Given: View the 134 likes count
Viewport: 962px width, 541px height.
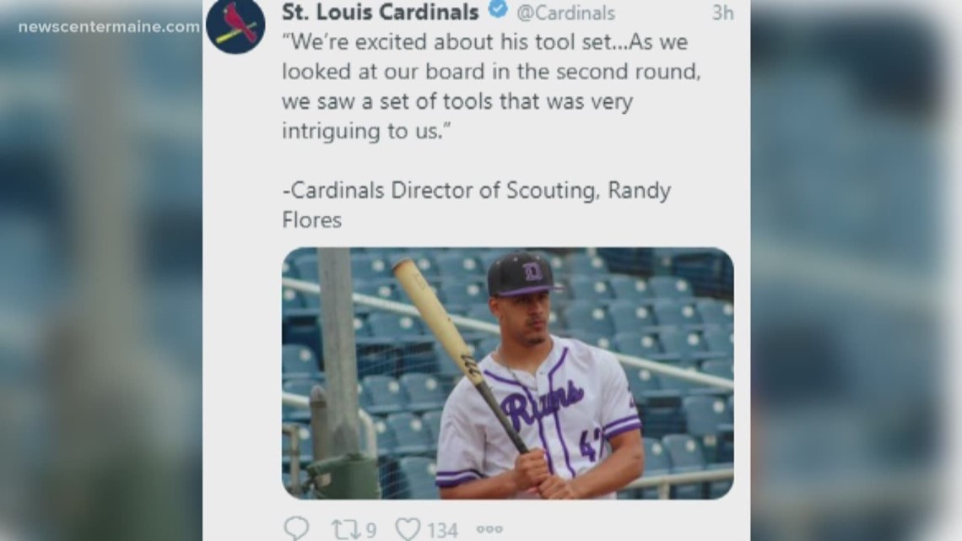Looking at the screenshot, I should pos(441,530).
